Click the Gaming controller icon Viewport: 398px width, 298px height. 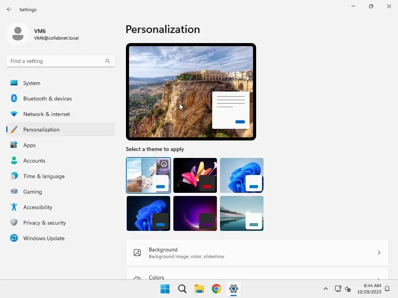[x=14, y=191]
